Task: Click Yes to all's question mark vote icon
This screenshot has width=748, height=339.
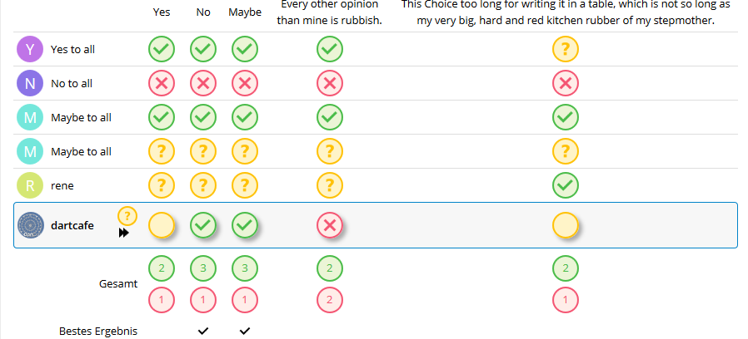Action: pos(566,49)
